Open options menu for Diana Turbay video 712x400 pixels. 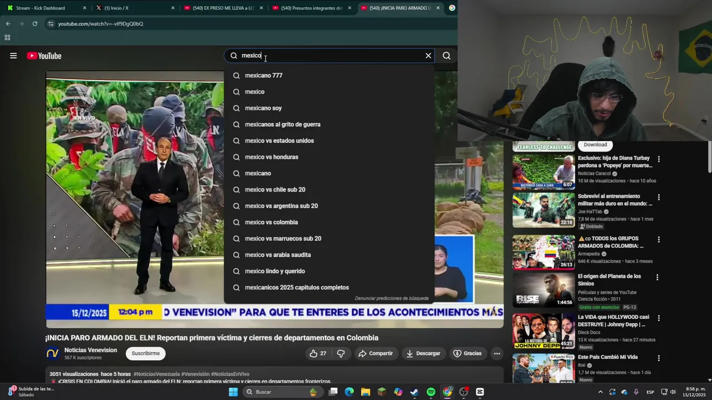pyautogui.click(x=659, y=159)
